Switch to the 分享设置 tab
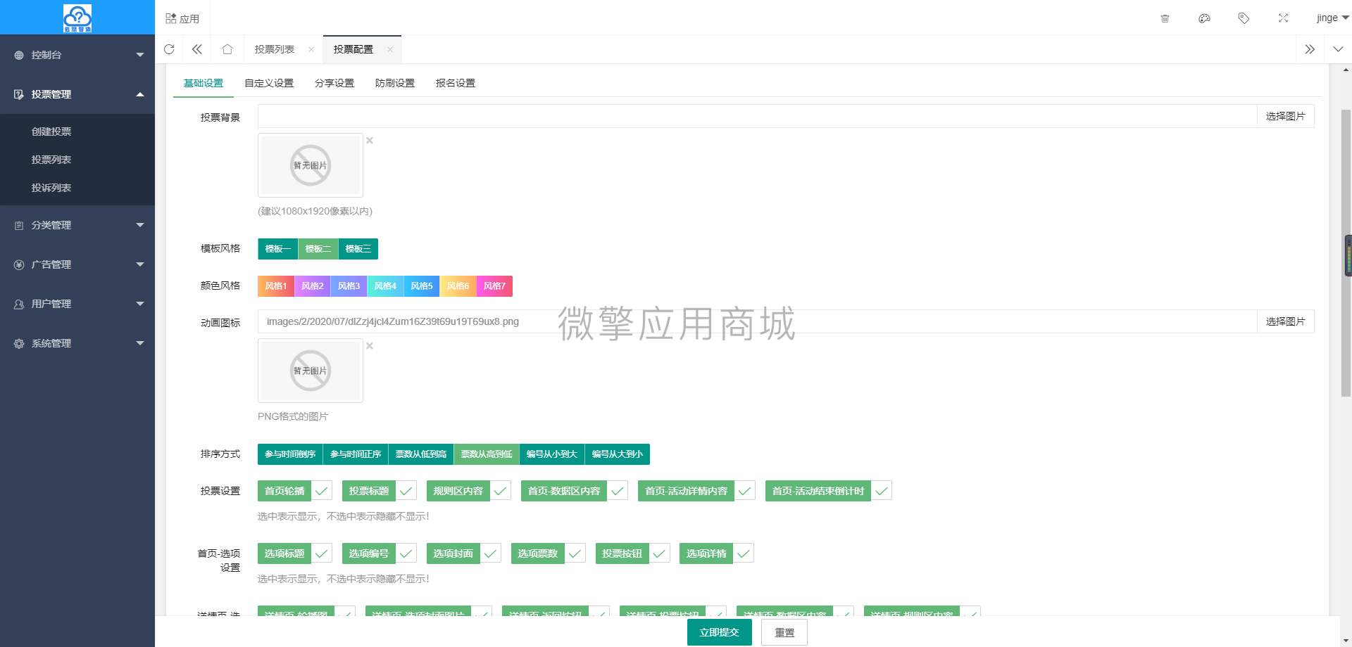The width and height of the screenshot is (1352, 647). (x=334, y=83)
